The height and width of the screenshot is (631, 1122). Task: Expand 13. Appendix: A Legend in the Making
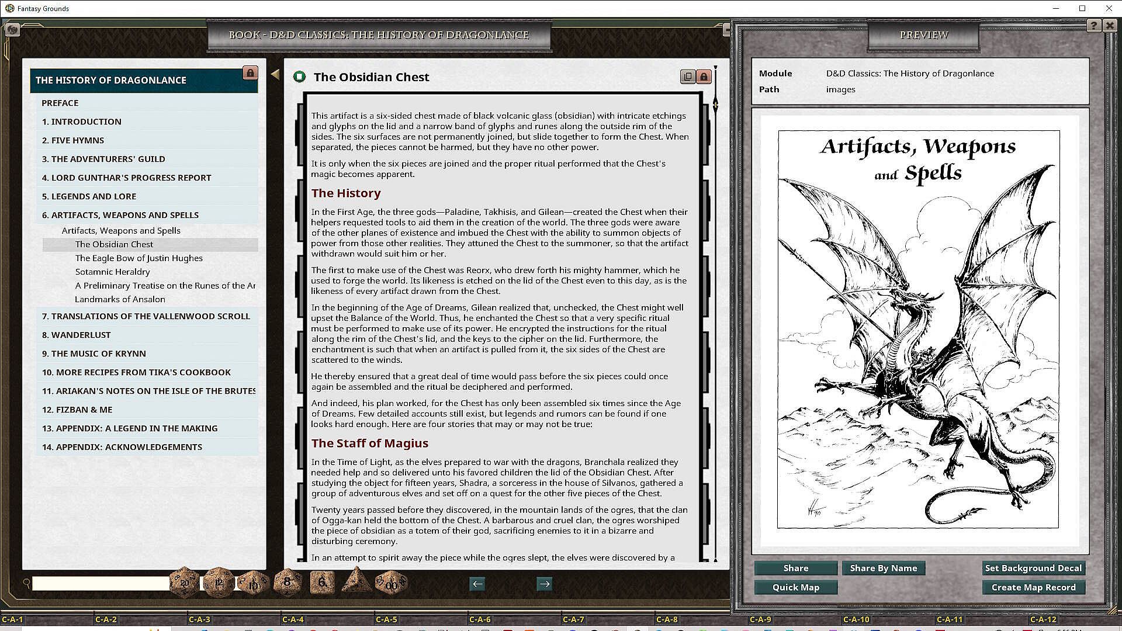(x=147, y=428)
